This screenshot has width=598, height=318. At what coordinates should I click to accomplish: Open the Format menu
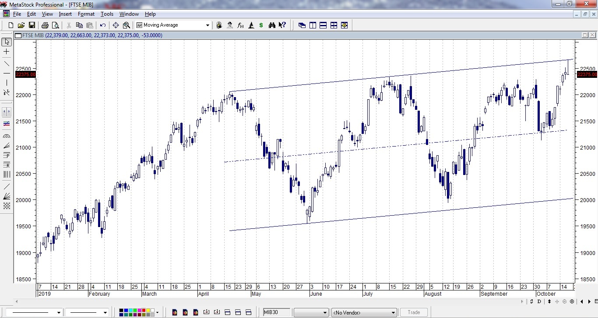[86, 14]
